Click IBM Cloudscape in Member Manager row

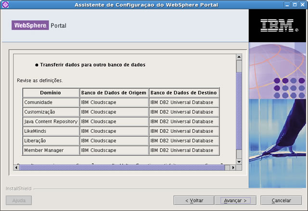coord(114,150)
